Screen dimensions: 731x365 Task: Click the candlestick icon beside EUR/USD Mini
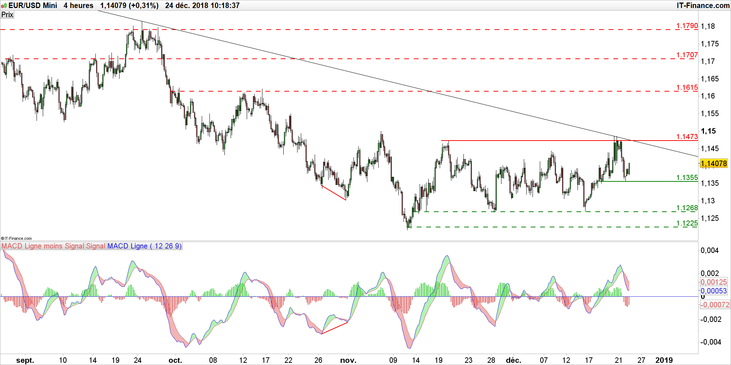4,5
